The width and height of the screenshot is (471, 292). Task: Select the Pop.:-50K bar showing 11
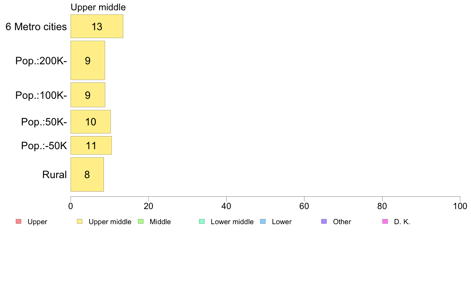click(x=91, y=146)
